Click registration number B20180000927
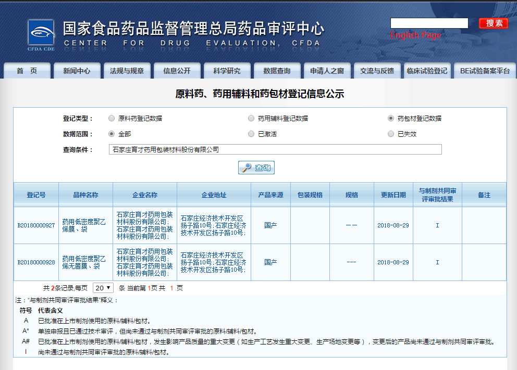517x370 pixels. tap(36, 225)
